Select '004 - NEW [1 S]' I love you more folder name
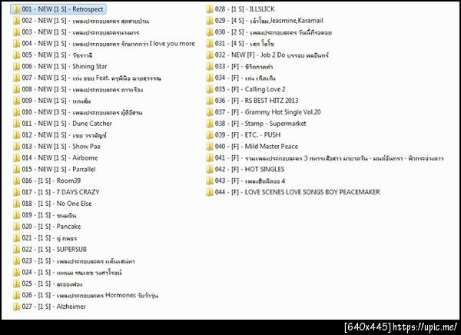The height and width of the screenshot is (335, 461). pyautogui.click(x=108, y=44)
